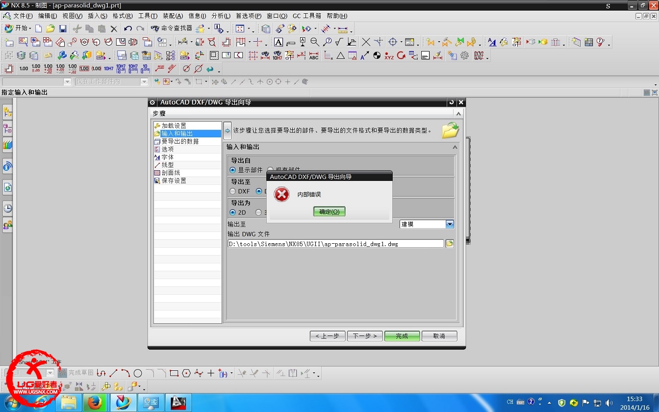Collapse the 步骤 section chevron
This screenshot has height=412, width=659.
point(458,113)
